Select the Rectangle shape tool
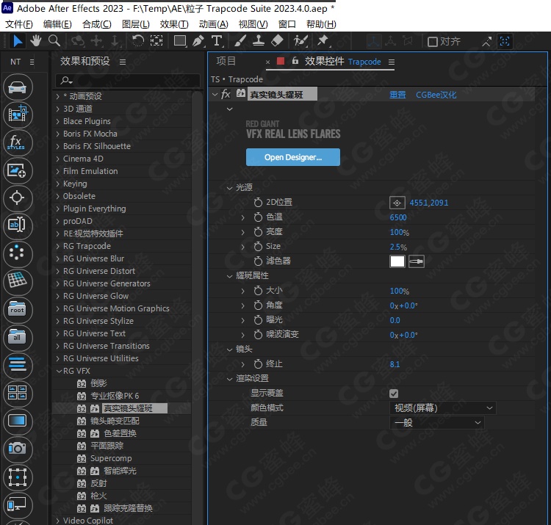 click(x=180, y=41)
